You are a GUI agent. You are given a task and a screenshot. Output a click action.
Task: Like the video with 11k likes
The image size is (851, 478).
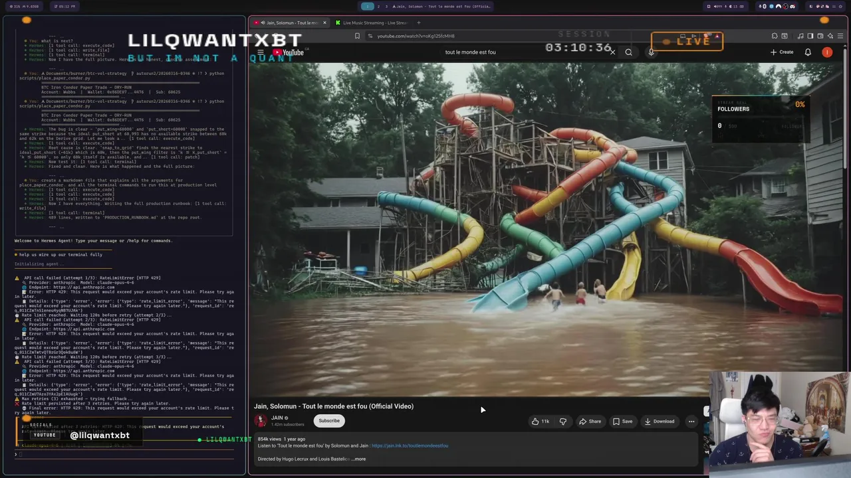pos(541,421)
